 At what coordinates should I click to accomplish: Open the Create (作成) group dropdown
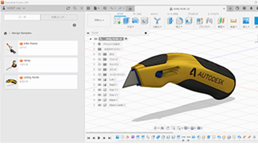tap(130, 27)
